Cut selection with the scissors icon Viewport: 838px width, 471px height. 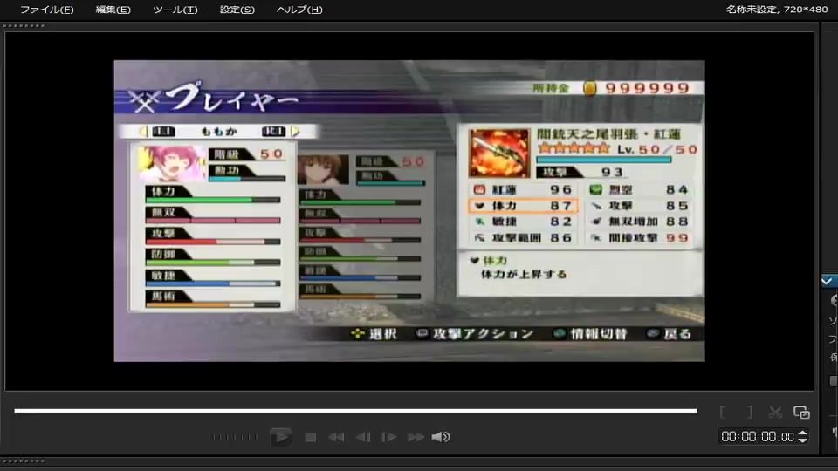775,412
